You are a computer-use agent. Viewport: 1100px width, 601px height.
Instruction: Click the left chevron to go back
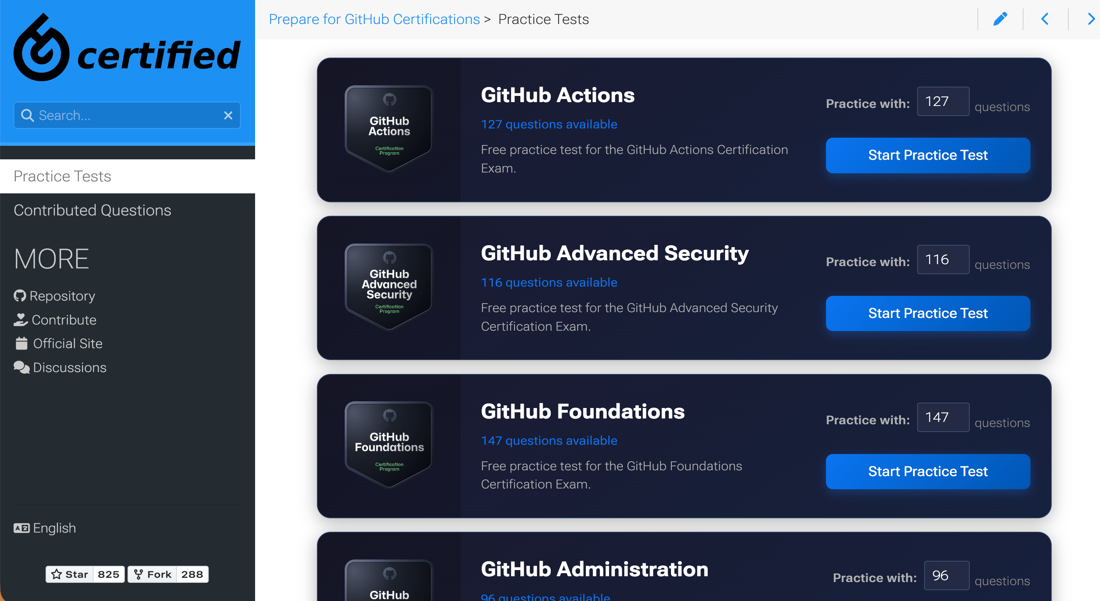pyautogui.click(x=1045, y=19)
